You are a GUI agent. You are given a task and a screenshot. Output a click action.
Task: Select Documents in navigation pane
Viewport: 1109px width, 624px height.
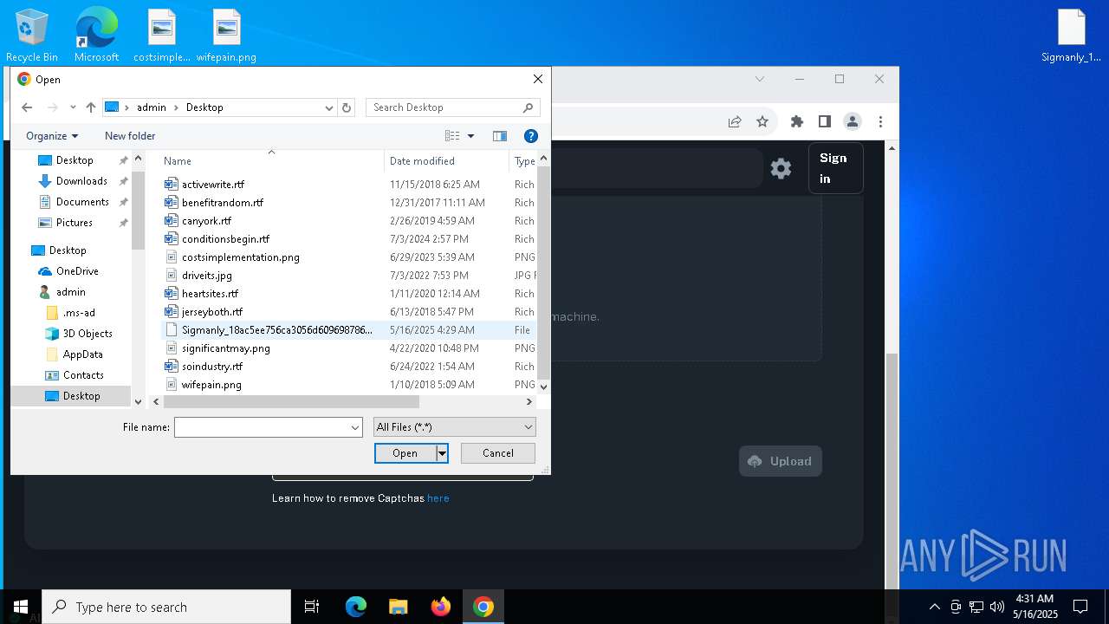coord(82,202)
